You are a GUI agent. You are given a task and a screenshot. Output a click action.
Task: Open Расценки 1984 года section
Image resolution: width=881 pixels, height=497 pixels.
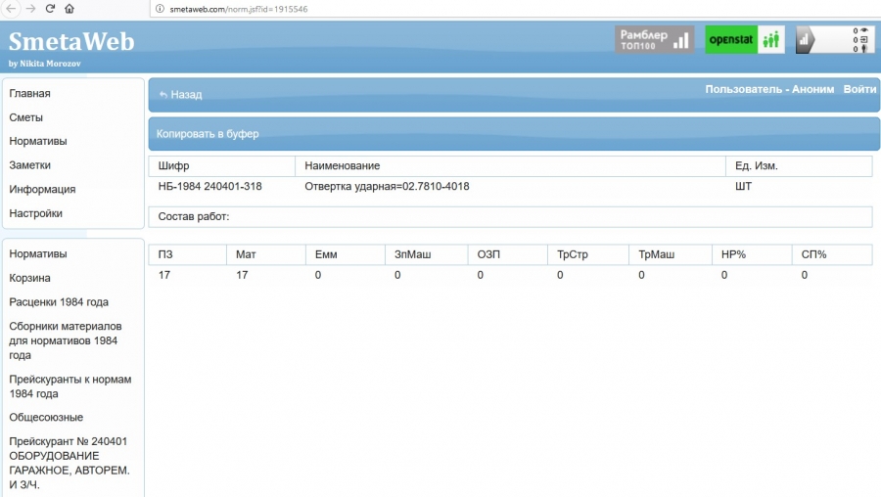coord(59,302)
